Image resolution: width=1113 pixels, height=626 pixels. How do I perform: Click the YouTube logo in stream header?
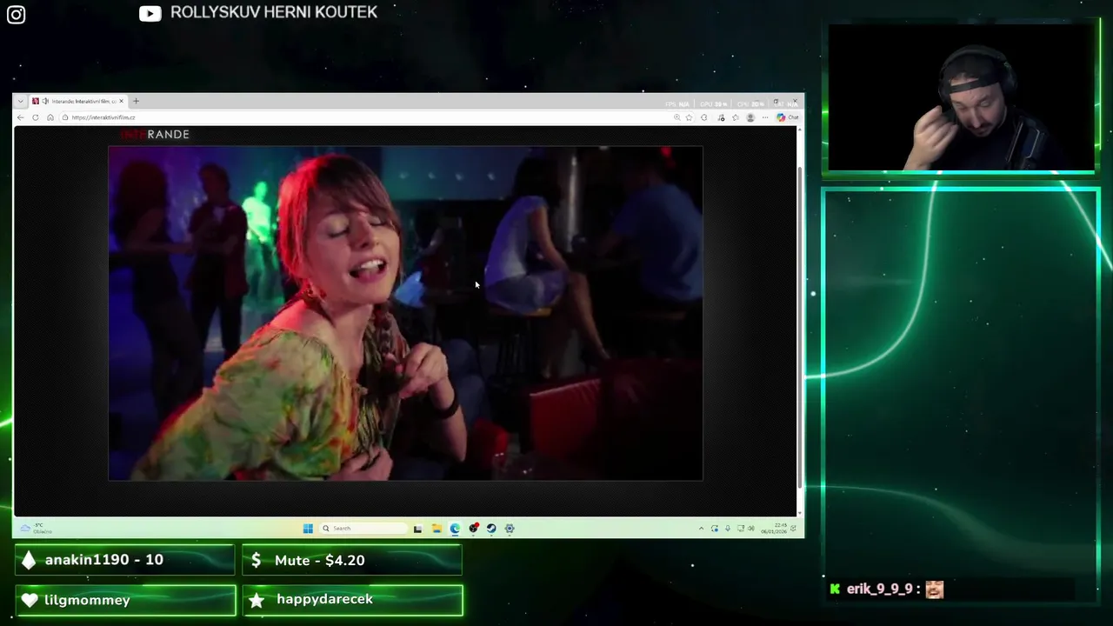coord(150,13)
